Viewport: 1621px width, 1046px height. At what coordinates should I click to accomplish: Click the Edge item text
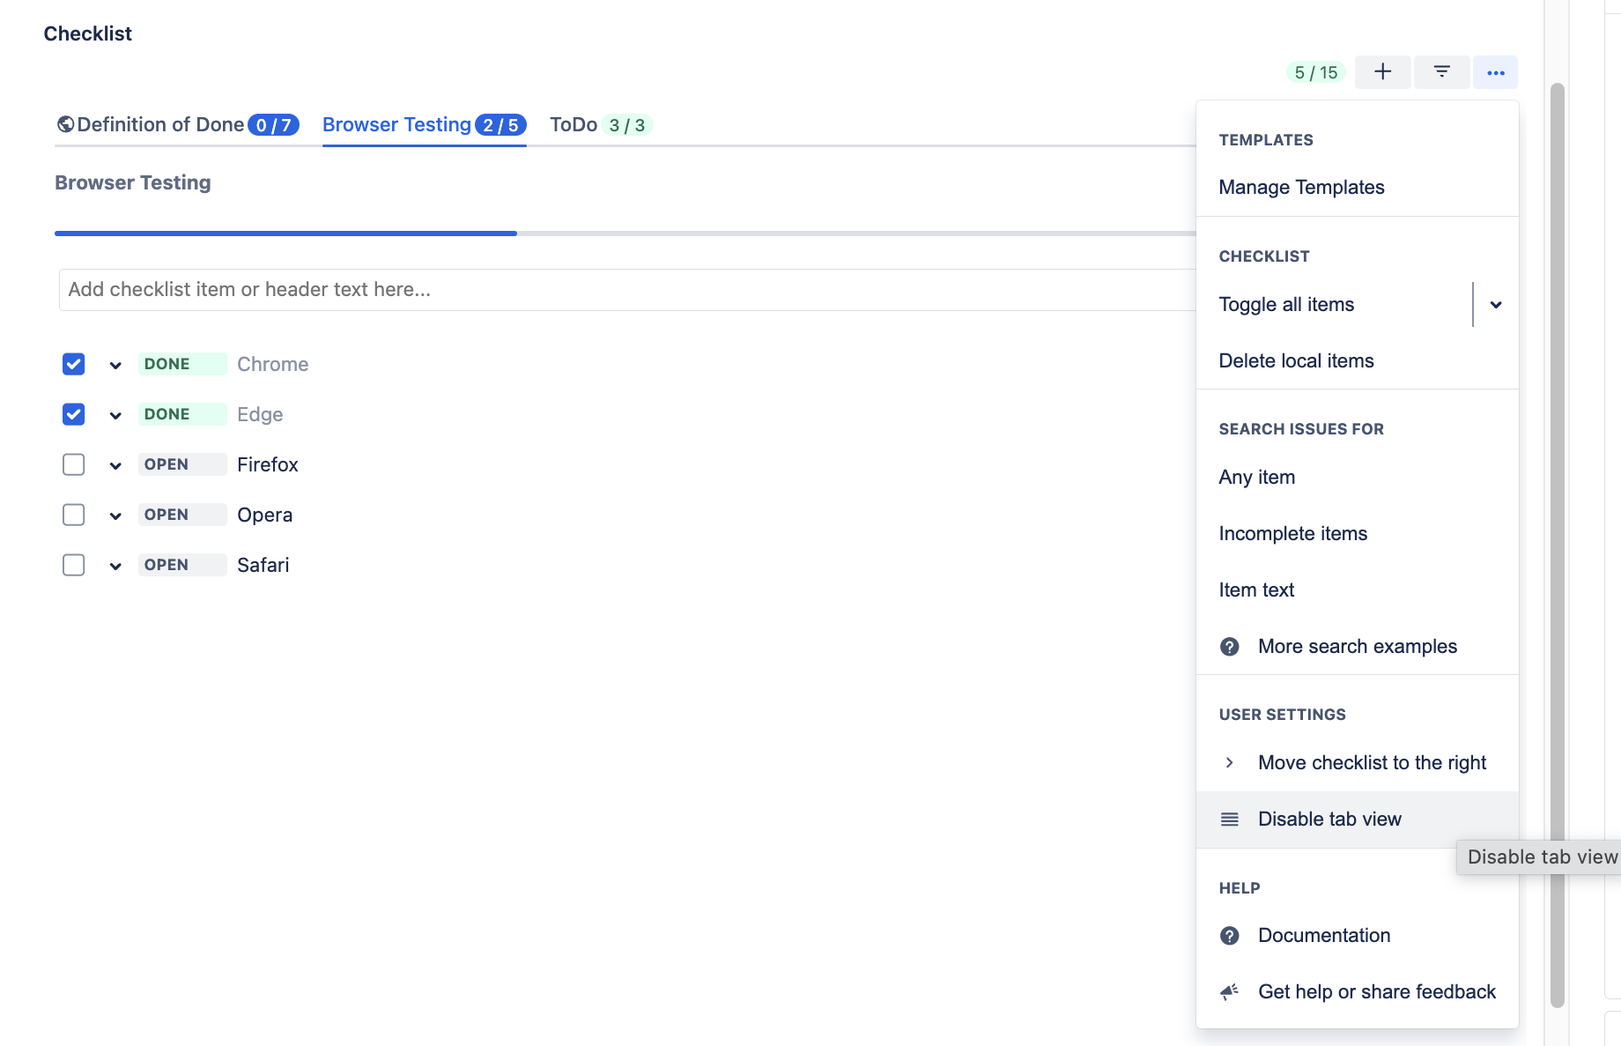260,414
